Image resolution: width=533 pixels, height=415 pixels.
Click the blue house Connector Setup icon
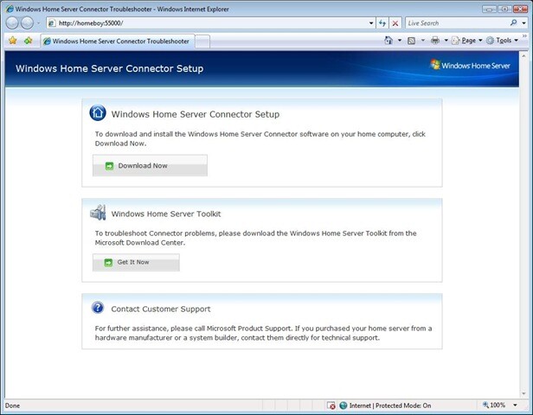click(x=98, y=112)
